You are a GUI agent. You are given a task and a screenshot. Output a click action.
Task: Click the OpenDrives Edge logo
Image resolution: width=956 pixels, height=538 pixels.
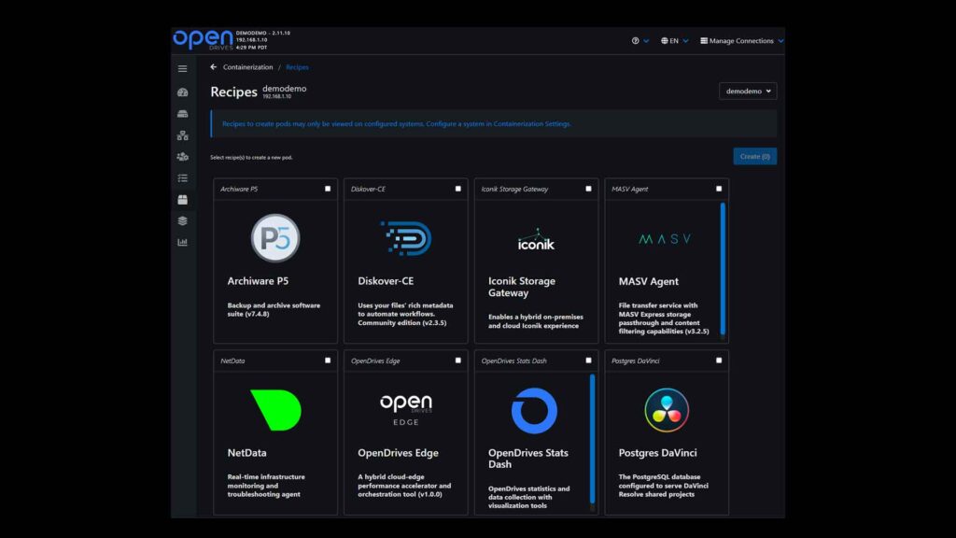tap(406, 409)
